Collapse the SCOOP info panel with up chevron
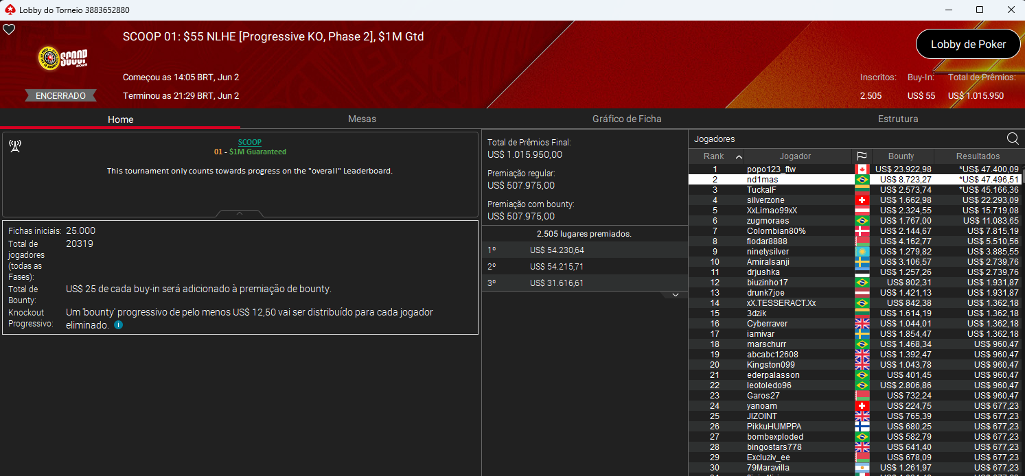The image size is (1025, 476). pyautogui.click(x=240, y=213)
